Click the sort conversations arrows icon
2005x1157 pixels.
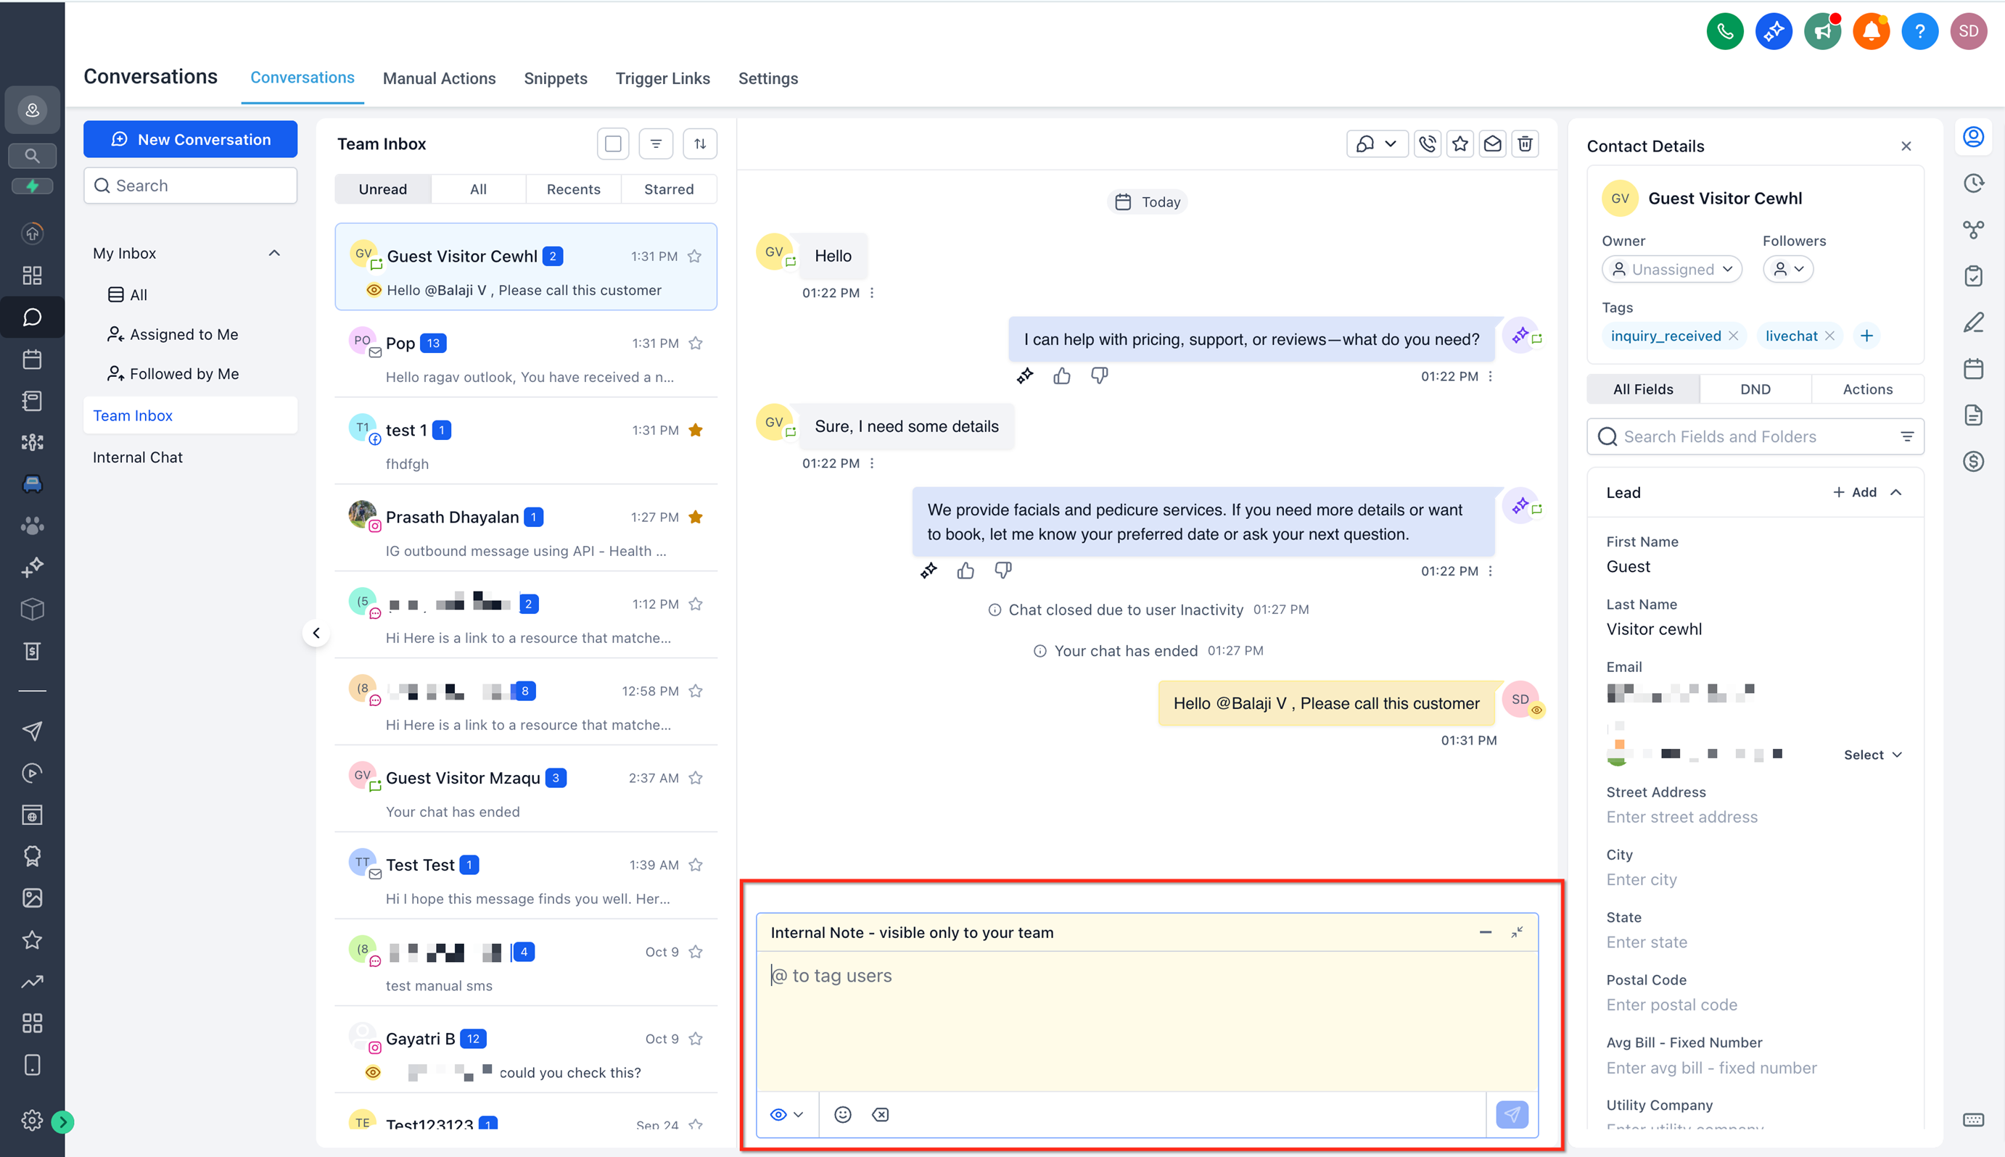pos(699,144)
